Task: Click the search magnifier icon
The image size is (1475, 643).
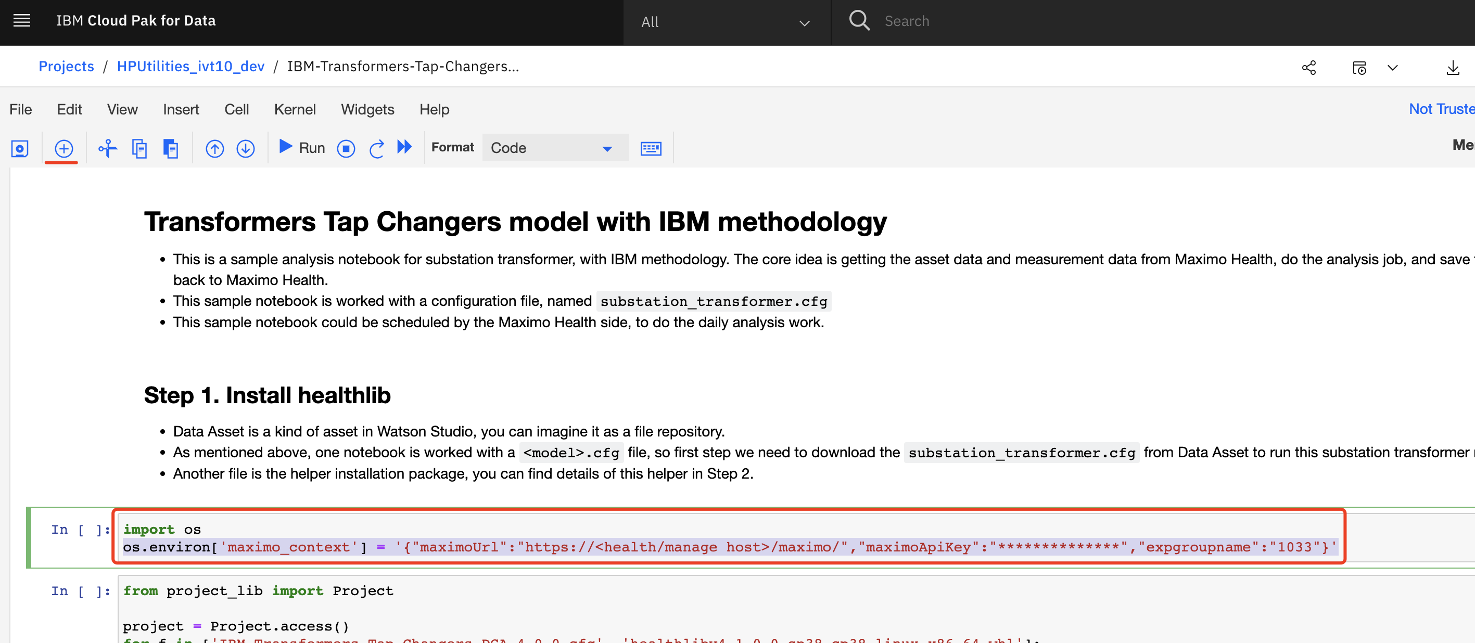Action: (x=859, y=21)
